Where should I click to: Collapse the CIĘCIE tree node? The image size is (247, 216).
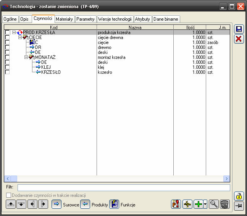20,37
